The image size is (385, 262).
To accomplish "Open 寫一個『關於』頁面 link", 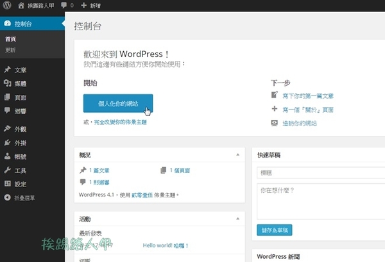I will point(308,110).
